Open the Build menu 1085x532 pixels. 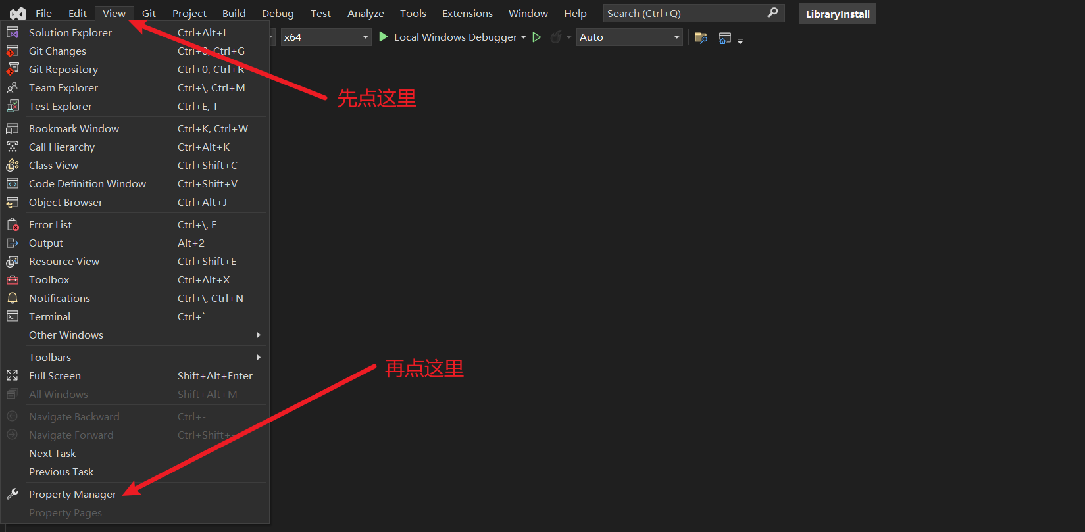tap(234, 13)
